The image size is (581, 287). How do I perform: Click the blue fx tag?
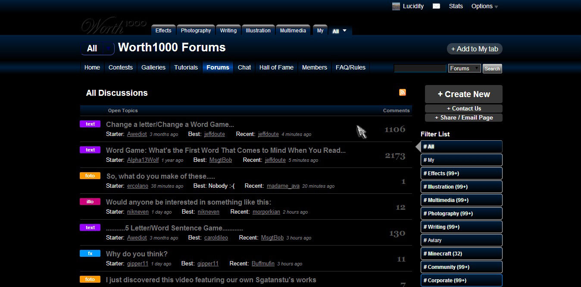90,253
